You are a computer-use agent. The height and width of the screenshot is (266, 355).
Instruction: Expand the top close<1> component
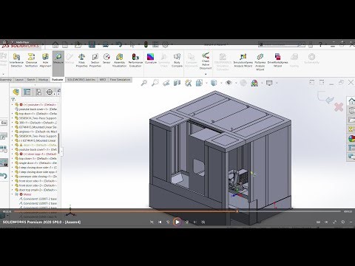tap(13, 159)
